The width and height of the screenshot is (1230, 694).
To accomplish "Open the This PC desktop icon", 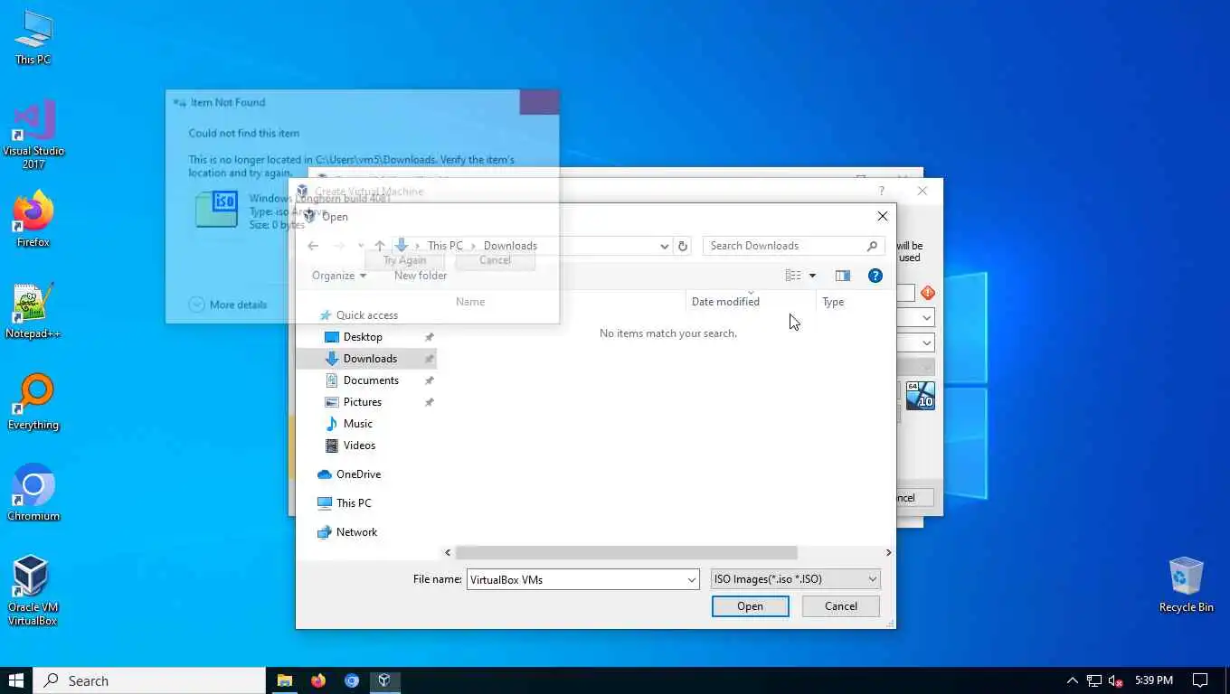I will [x=33, y=37].
